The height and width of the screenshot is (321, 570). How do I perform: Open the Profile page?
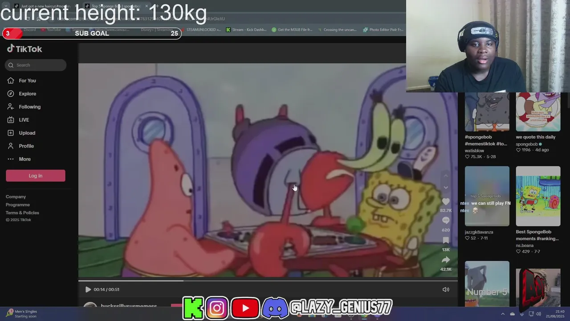(26, 146)
